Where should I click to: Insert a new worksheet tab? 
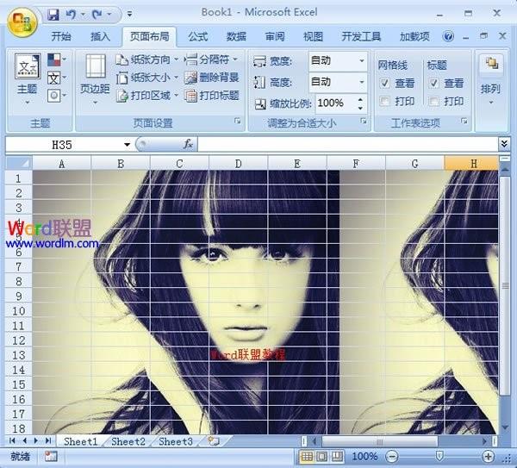click(x=214, y=441)
